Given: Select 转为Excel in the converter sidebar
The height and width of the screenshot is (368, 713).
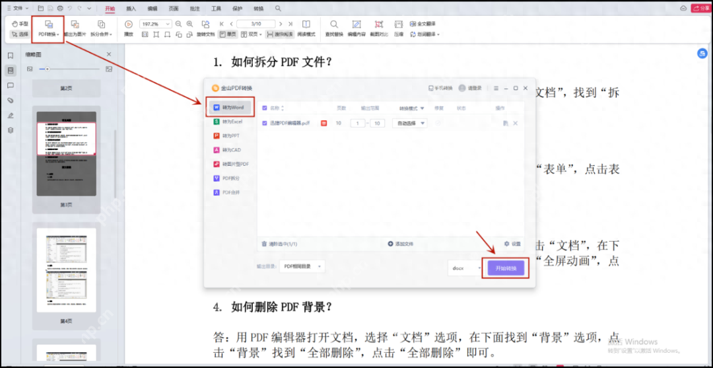Looking at the screenshot, I should coord(228,122).
